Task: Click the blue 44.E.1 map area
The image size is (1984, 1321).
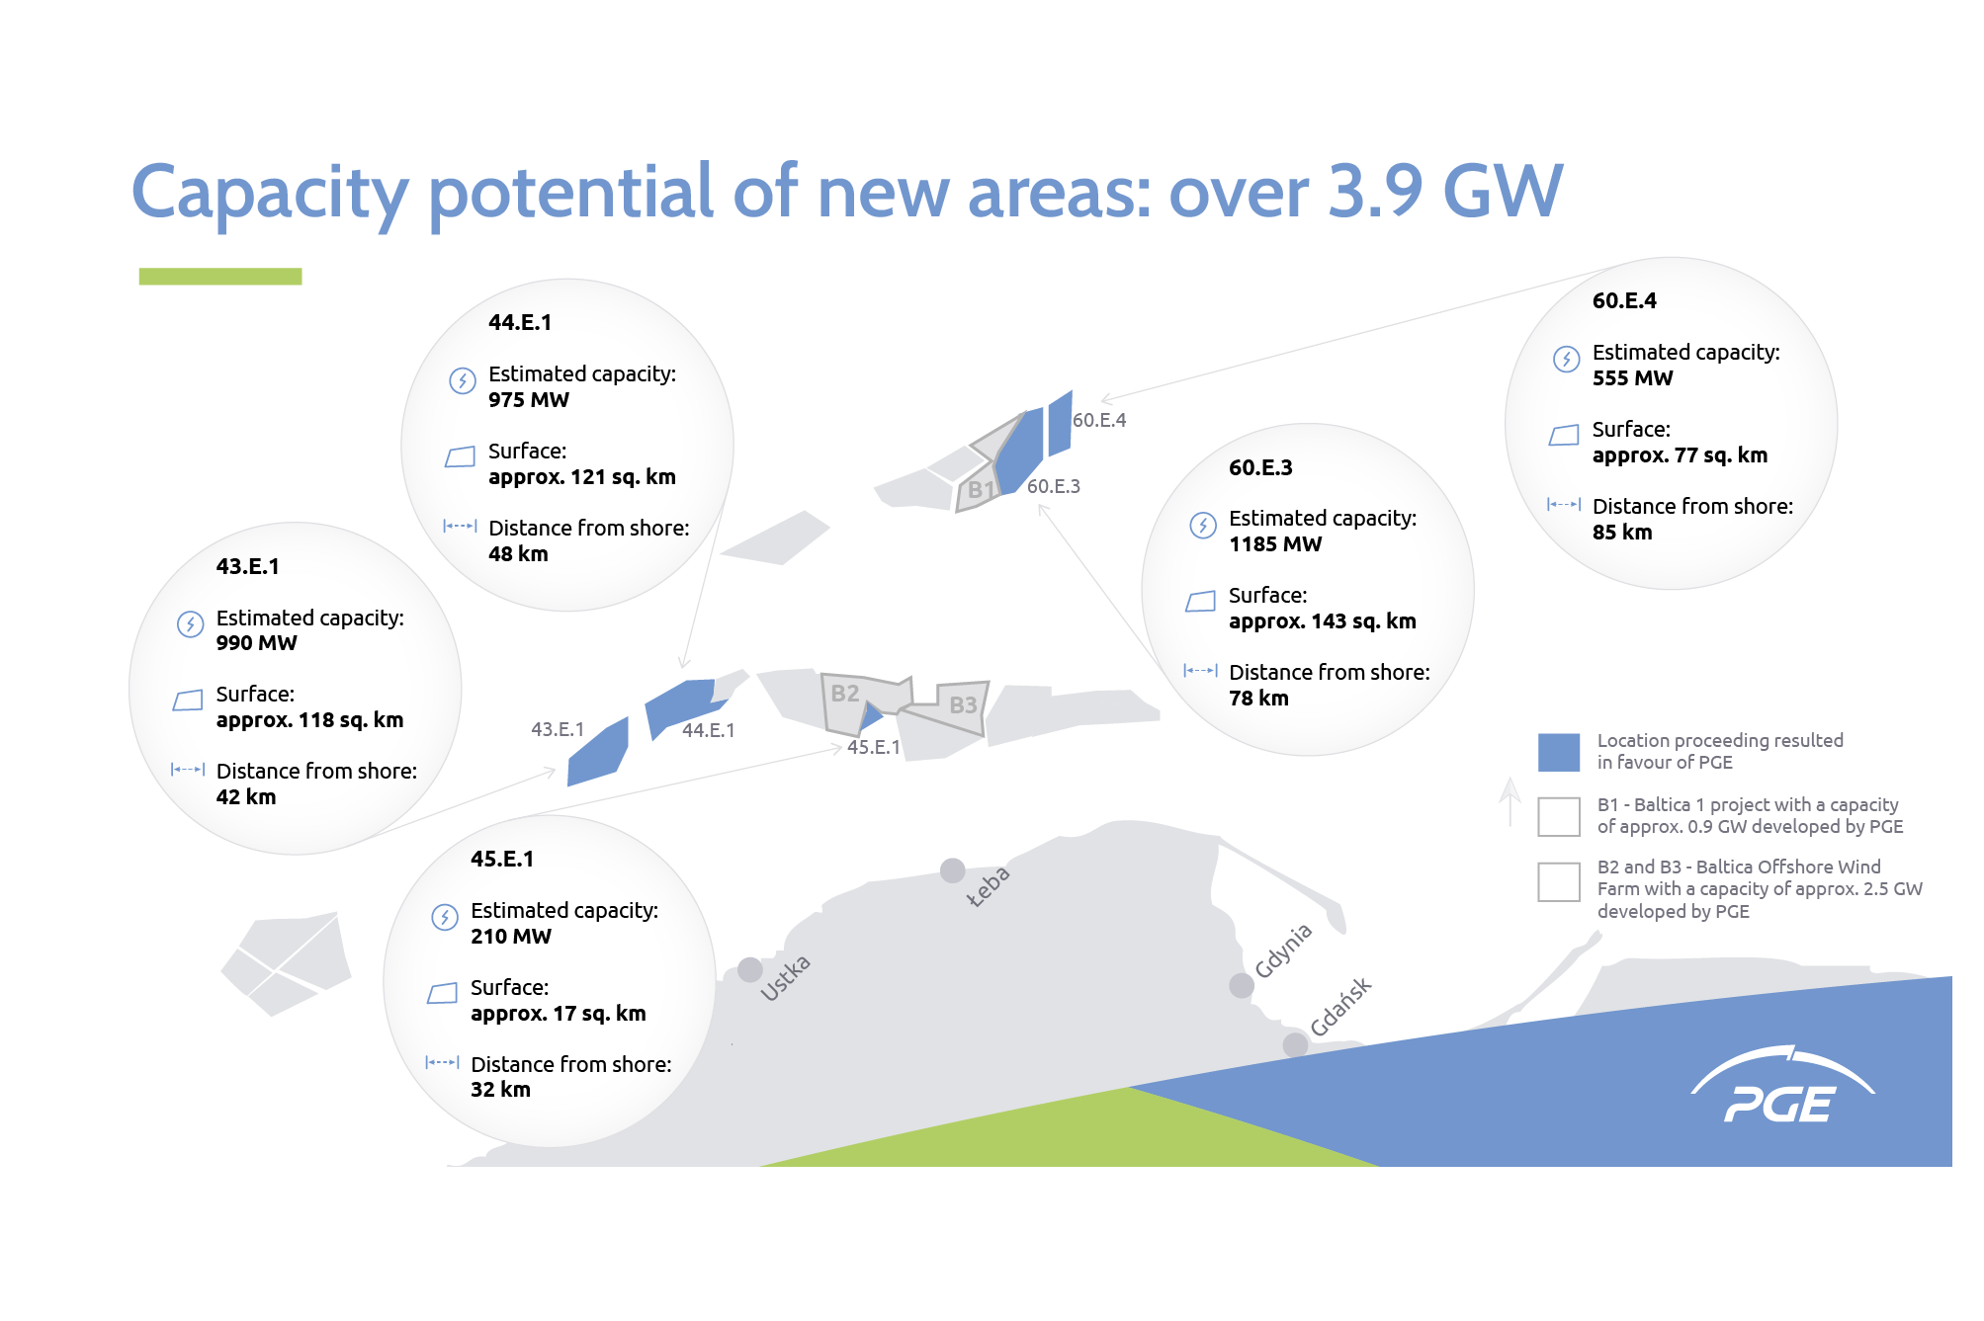Action: [x=682, y=705]
